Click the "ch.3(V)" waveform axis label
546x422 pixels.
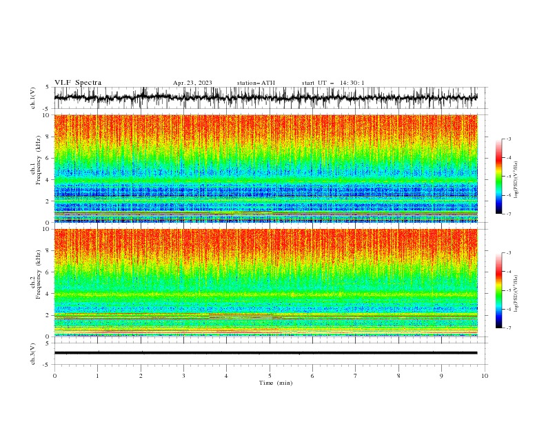(33, 354)
